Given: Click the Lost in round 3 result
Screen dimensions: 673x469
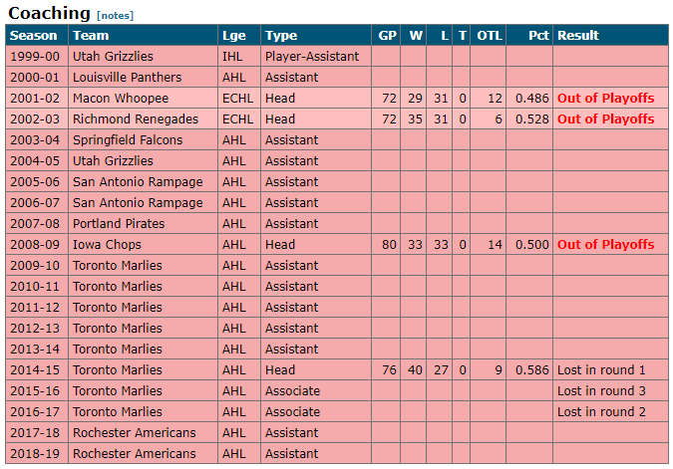Looking at the screenshot, I should (601, 391).
